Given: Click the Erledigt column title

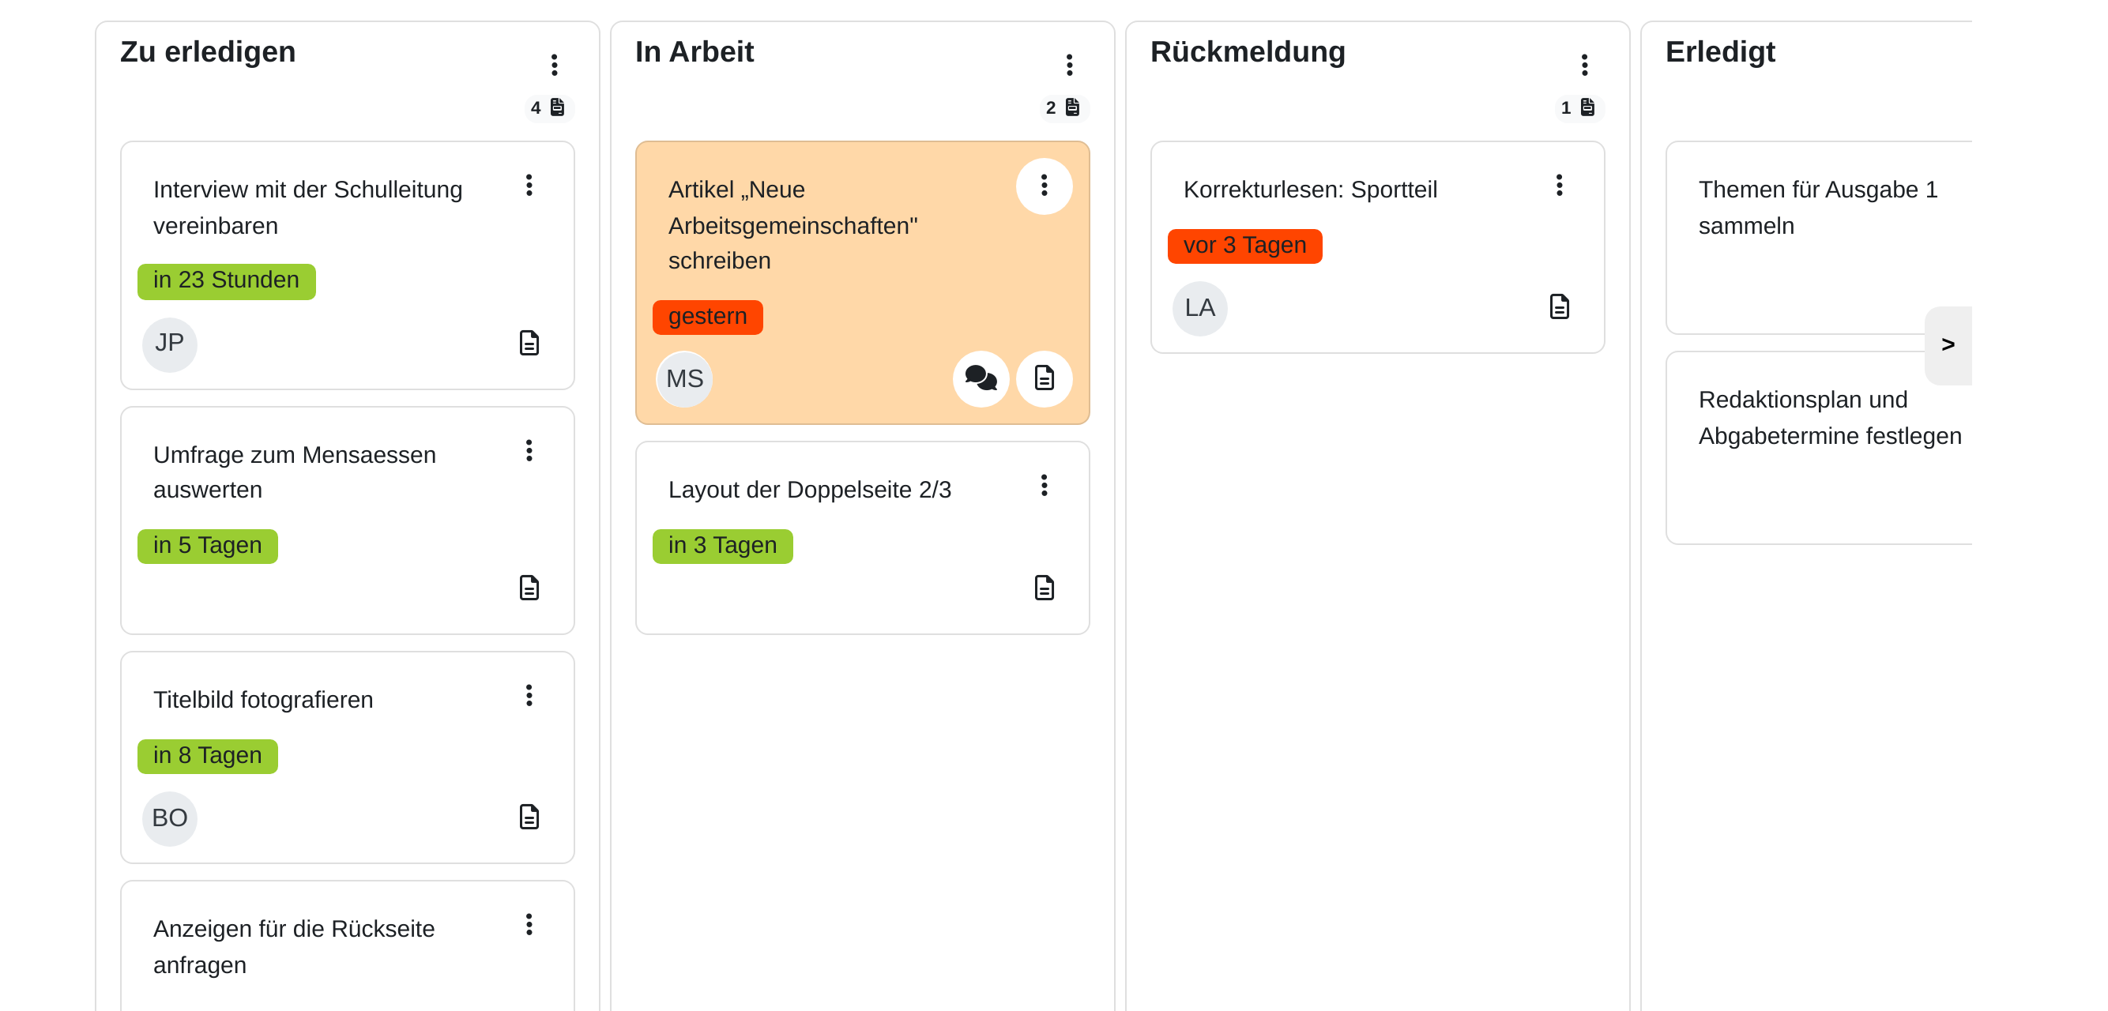Looking at the screenshot, I should point(1720,51).
